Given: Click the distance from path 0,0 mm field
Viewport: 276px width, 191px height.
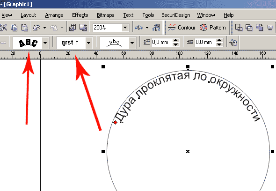Looking at the screenshot, I should [161, 42].
